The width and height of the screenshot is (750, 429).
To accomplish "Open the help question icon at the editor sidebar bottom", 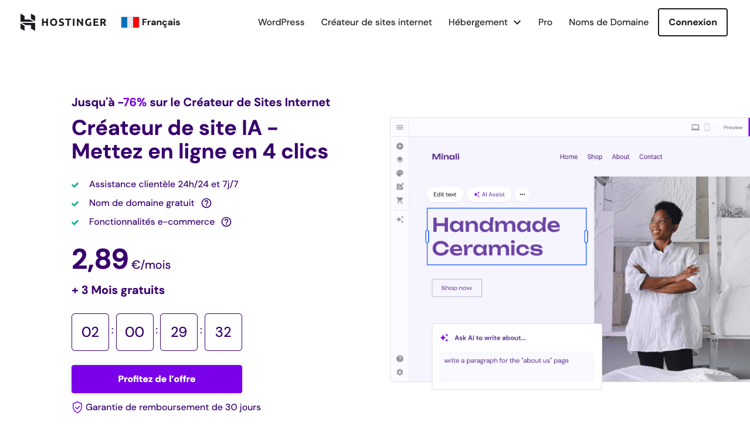I will point(400,359).
